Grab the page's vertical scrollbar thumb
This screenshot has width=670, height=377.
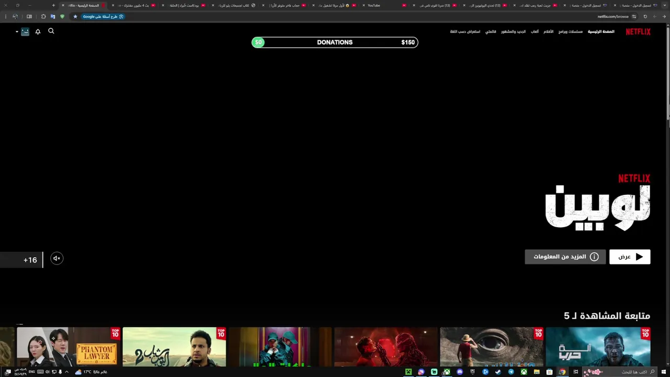(668, 73)
